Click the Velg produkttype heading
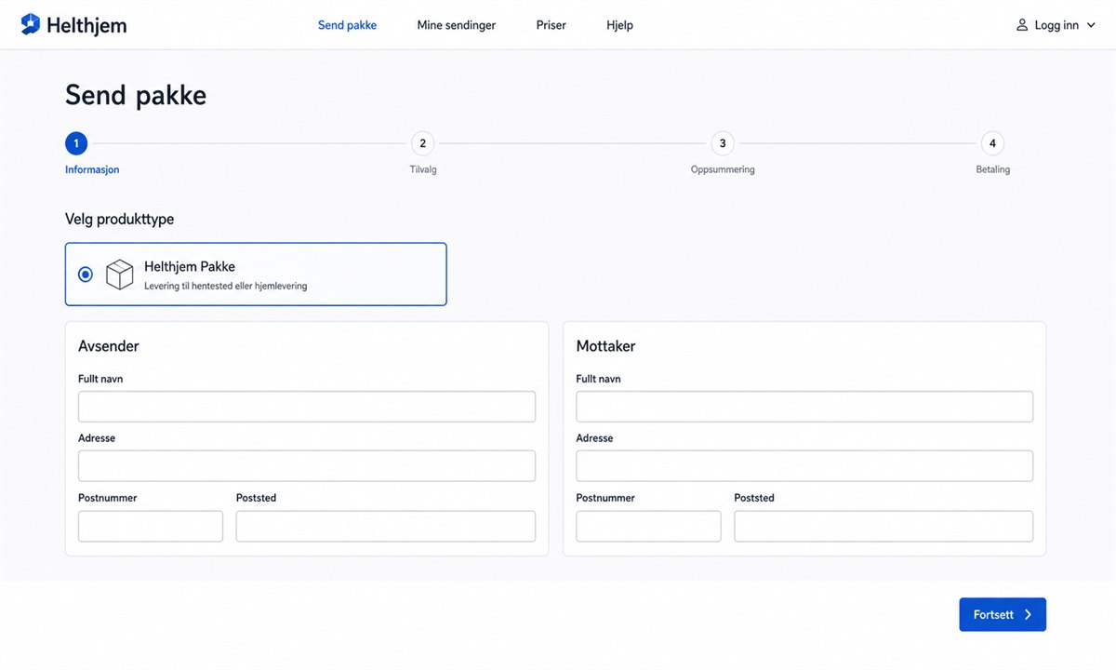Screen dimensions: 1116x670 tap(119, 220)
